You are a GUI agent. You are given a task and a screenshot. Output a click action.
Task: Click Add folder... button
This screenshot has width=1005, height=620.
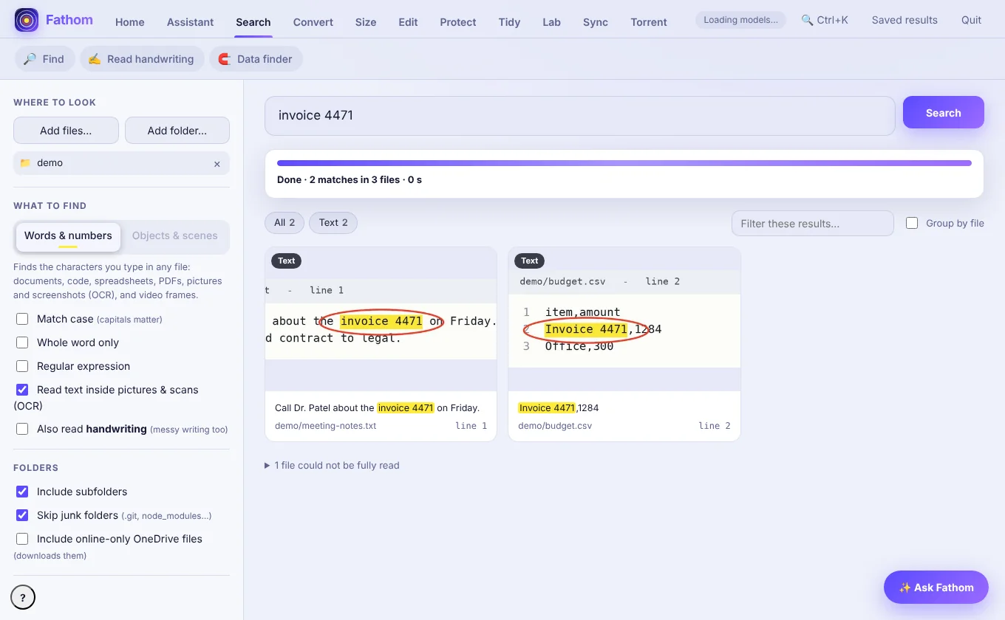pos(177,131)
